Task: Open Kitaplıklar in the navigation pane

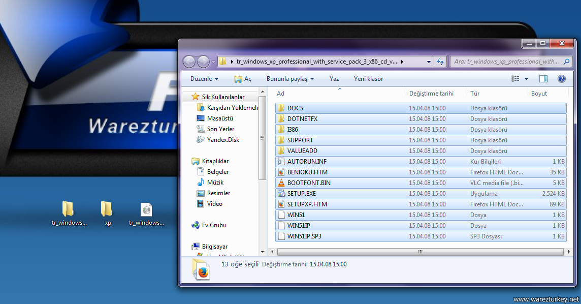Action: [x=215, y=161]
